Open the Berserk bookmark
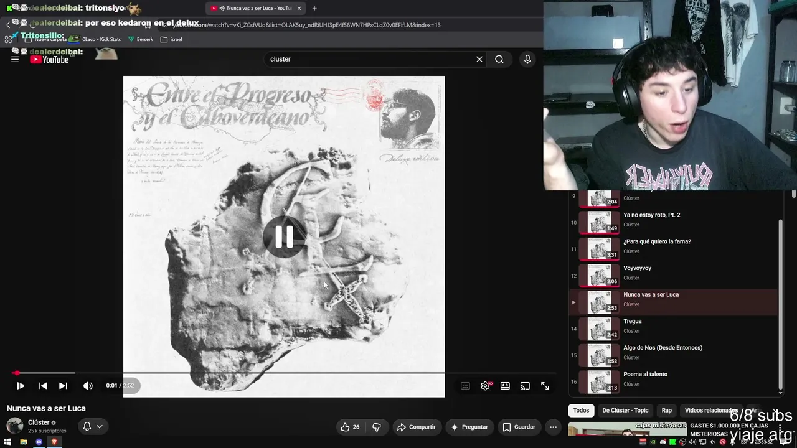The height and width of the screenshot is (448, 797). pyautogui.click(x=141, y=39)
